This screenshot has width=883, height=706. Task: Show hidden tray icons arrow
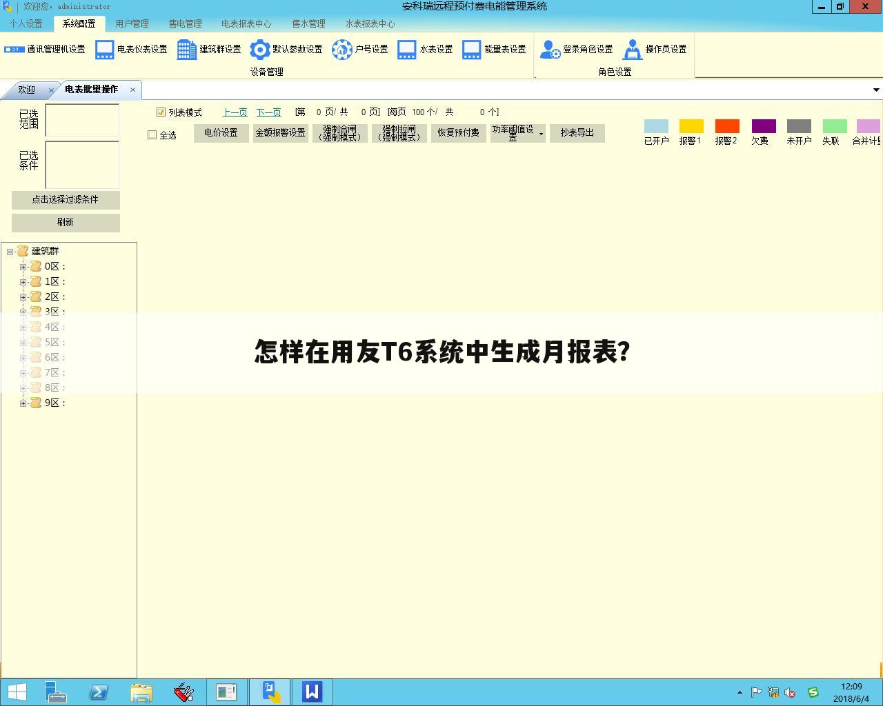pos(740,692)
